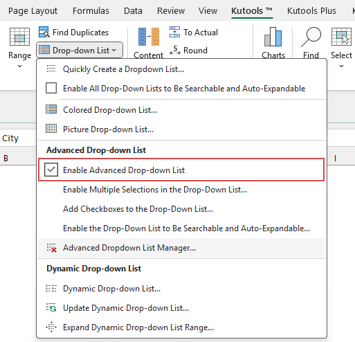Select column I header
Viewport: 355px width, 342px height.
335,159
